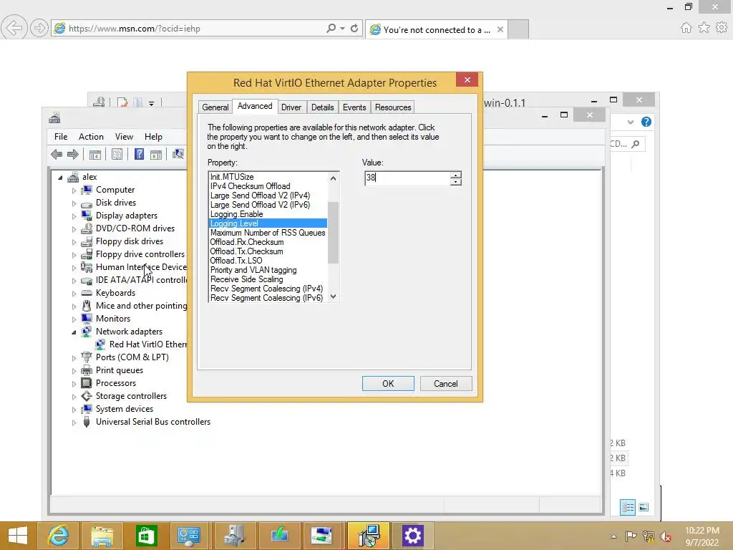This screenshot has height=550, width=733.
Task: Click the Action Center flag in system tray
Action: (x=631, y=536)
